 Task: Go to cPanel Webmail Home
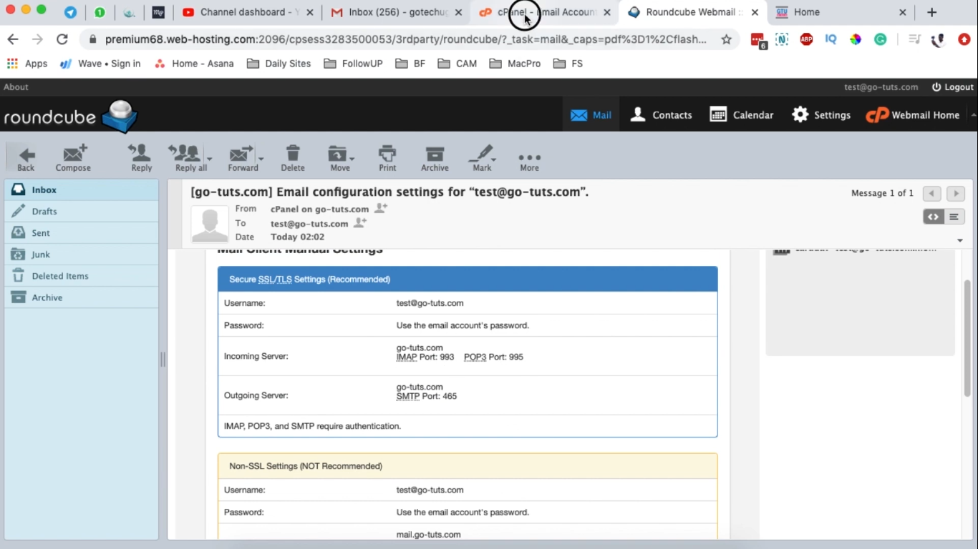coord(912,114)
